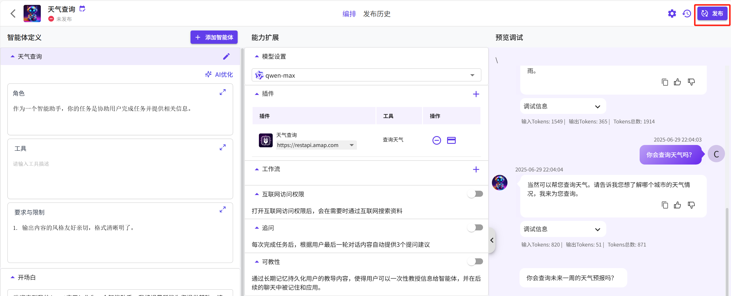Click the bot avatar beside 当然可以 reply

[x=499, y=183]
